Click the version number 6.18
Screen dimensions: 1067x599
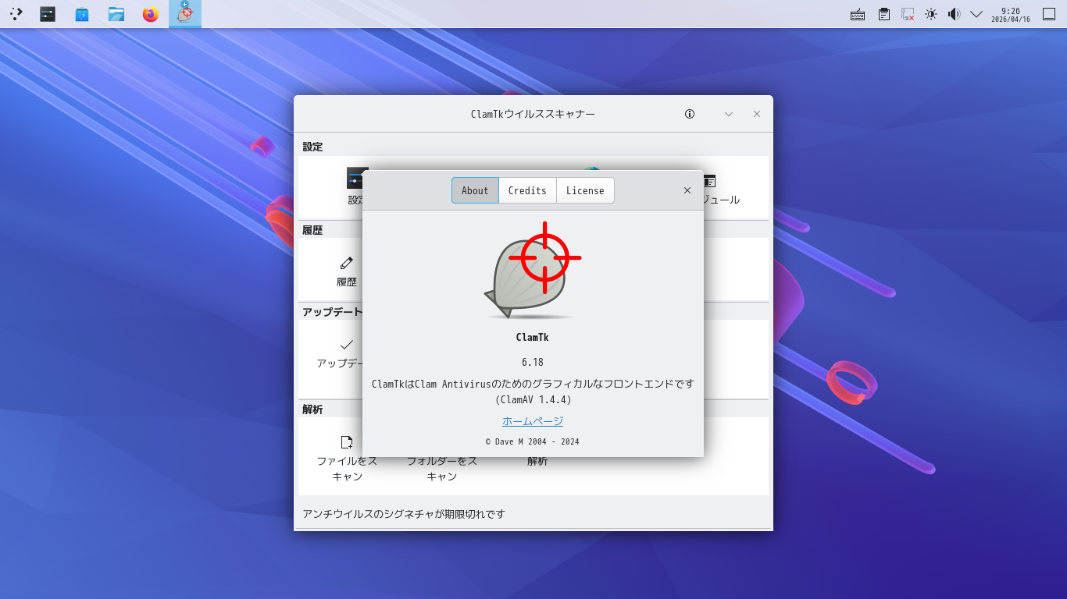point(533,362)
